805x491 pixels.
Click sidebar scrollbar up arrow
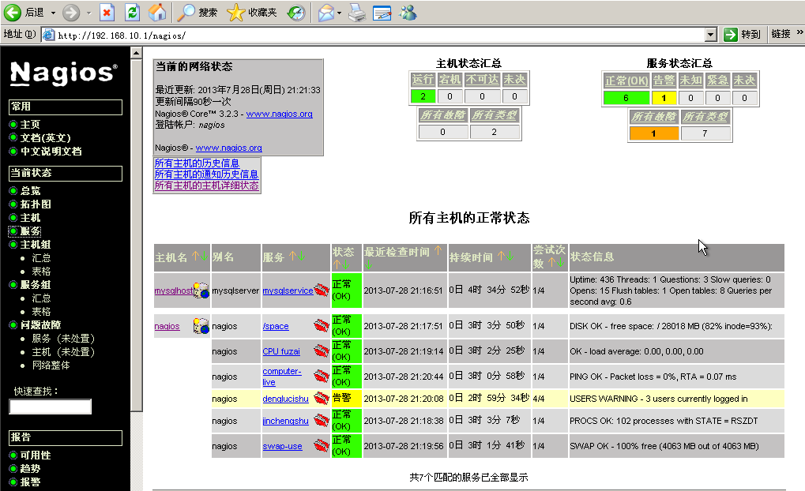point(136,53)
